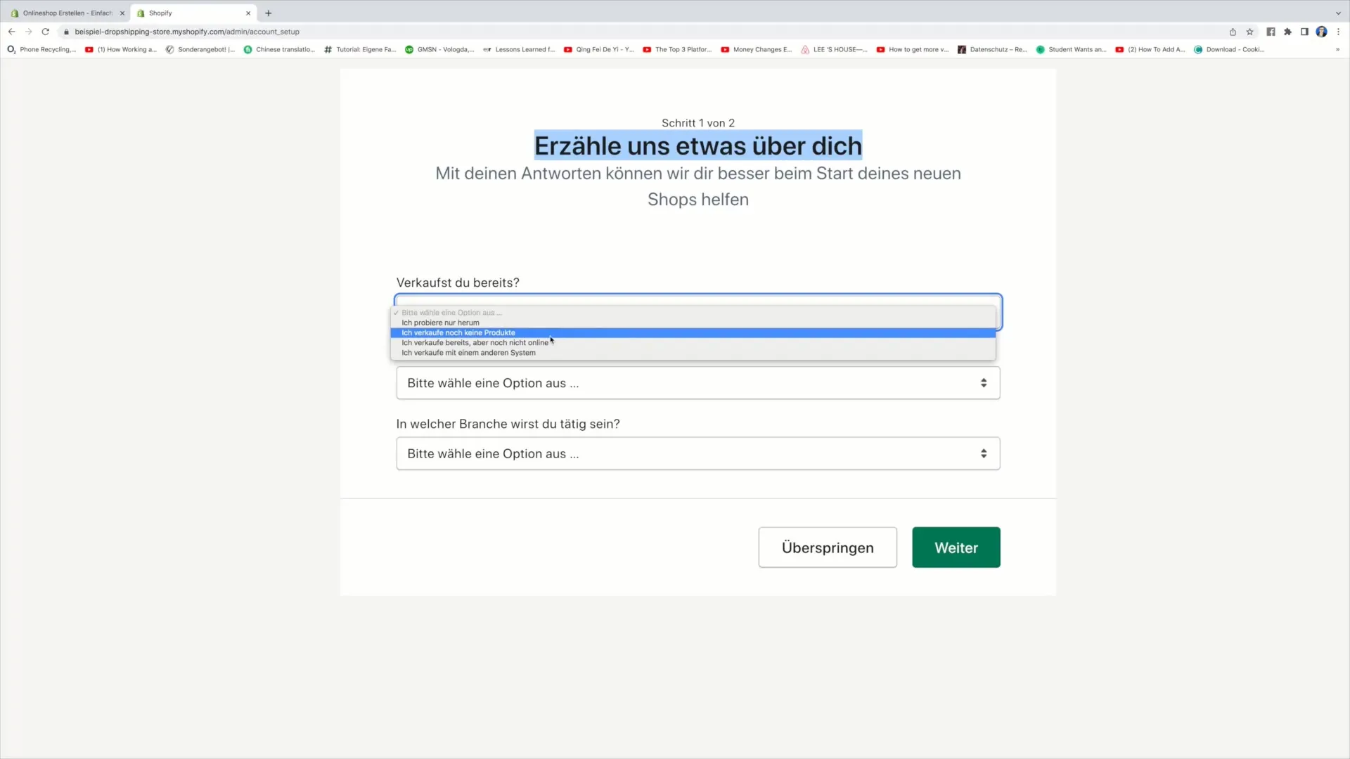The image size is (1350, 759).
Task: Click the browser back navigation arrow
Action: pos(12,32)
